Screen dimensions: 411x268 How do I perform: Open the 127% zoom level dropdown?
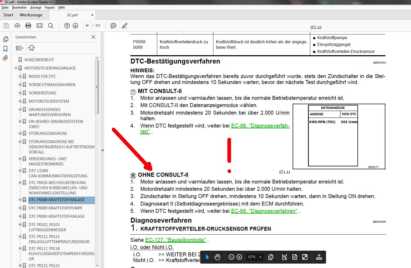(260, 257)
